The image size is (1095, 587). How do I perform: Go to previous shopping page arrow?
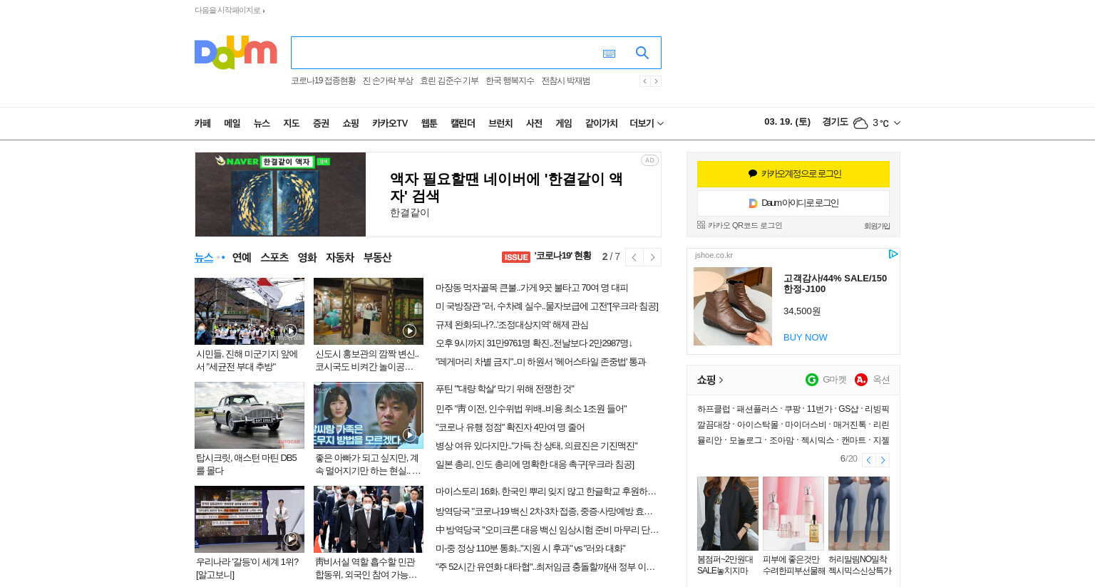[x=868, y=460]
